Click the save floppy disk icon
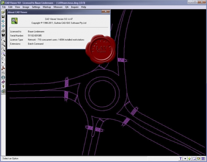207x162 pixels. [x=3, y=17]
